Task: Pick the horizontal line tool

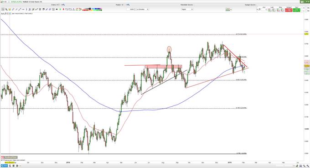Action: point(23,9)
